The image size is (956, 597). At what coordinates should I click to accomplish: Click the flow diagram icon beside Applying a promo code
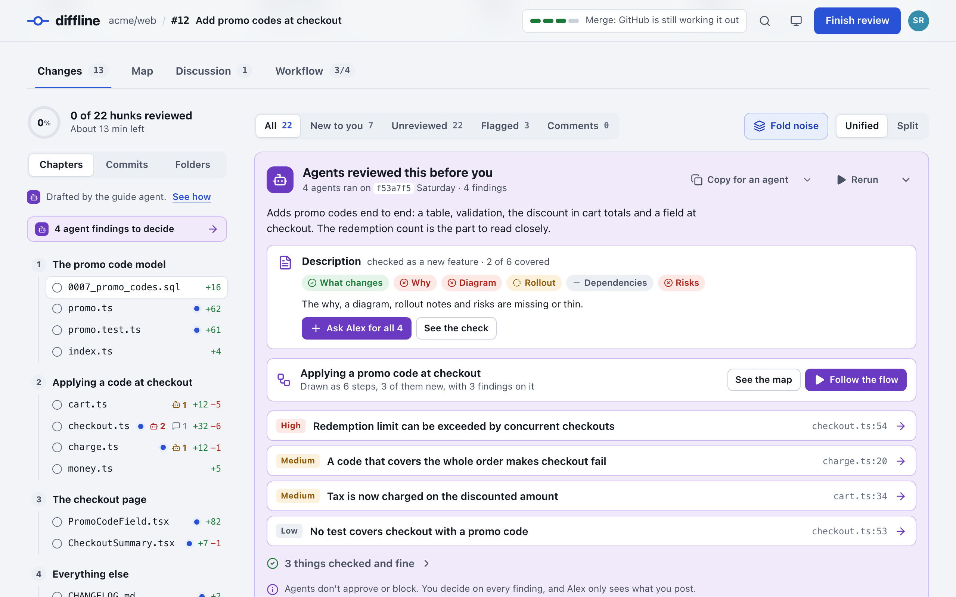(284, 379)
